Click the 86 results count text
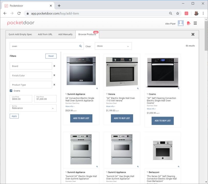The height and width of the screenshot is (184, 208). [x=190, y=46]
